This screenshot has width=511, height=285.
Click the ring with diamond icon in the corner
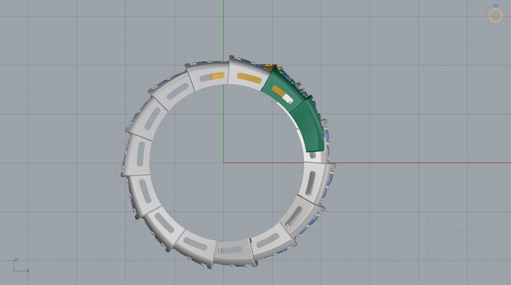click(x=495, y=14)
